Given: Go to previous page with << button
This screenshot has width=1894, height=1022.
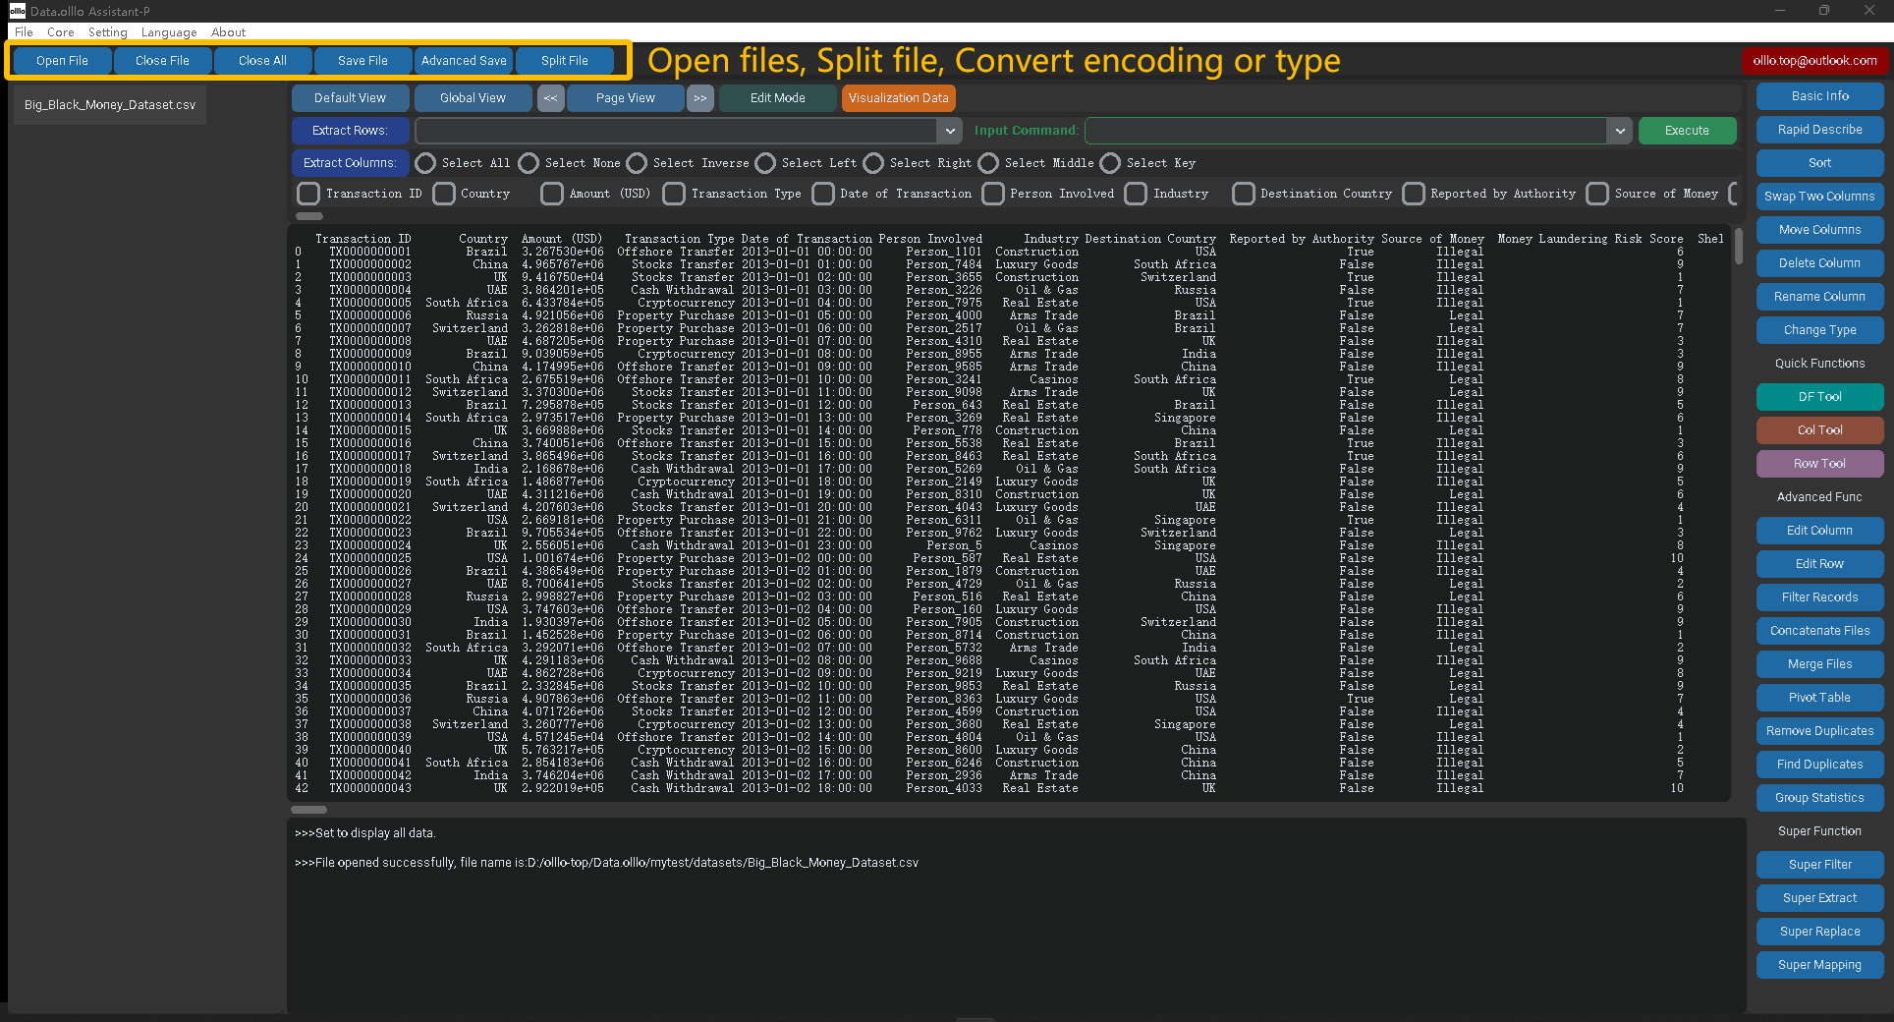Looking at the screenshot, I should point(550,98).
